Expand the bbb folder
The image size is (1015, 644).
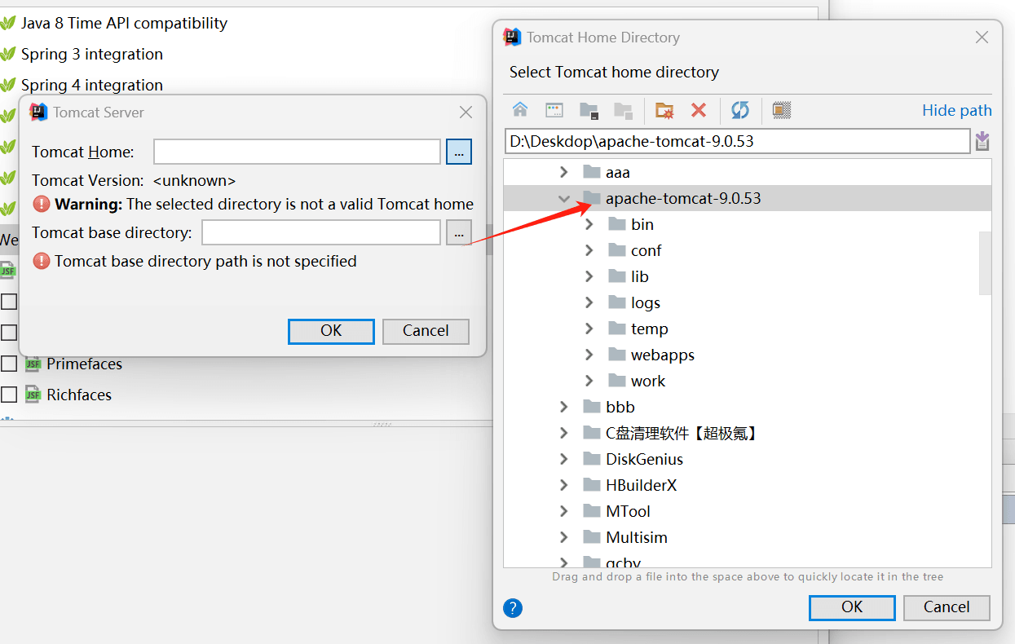(x=563, y=407)
